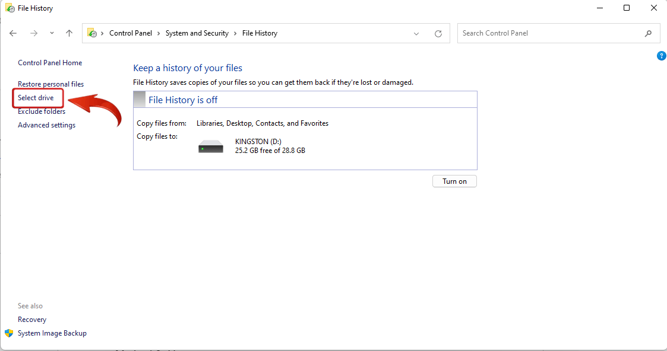The height and width of the screenshot is (351, 667).
Task: Select Control Panel in the breadcrumb path
Action: point(131,33)
